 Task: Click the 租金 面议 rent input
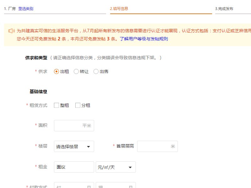tap(74, 167)
